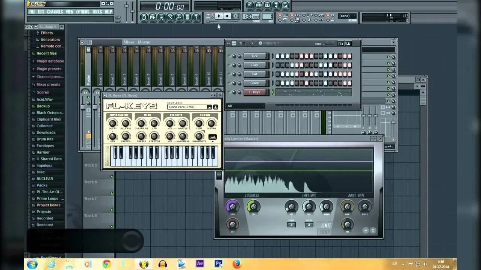The height and width of the screenshot is (270, 481).
Task: Open the project info page icon
Action: click(x=188, y=17)
